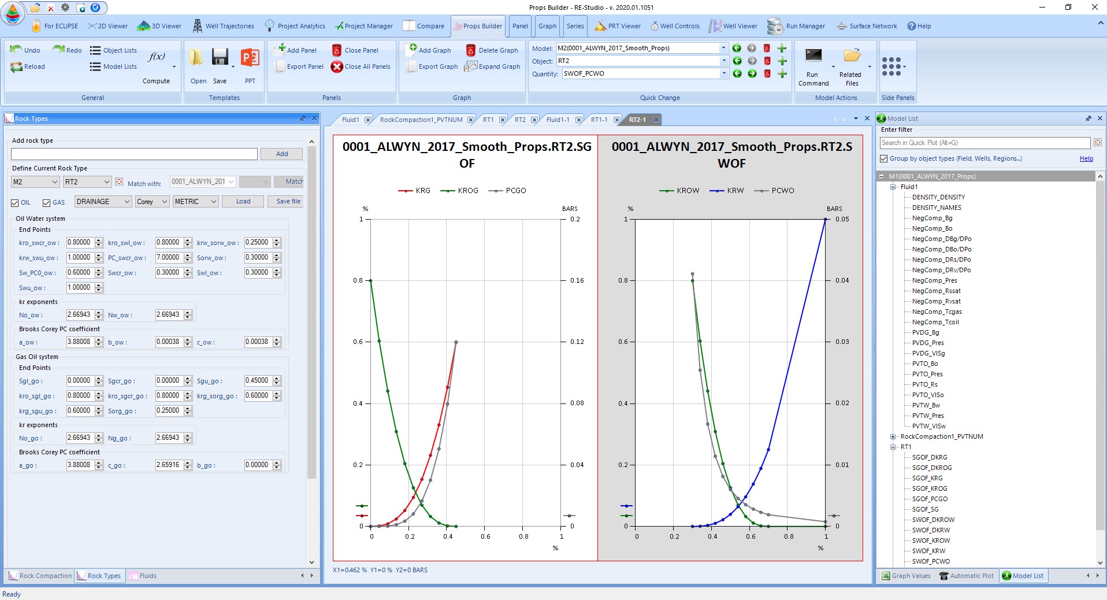Expand the RockCompaction1_PVTNUM tree node
1107x600 pixels.
pos(893,436)
